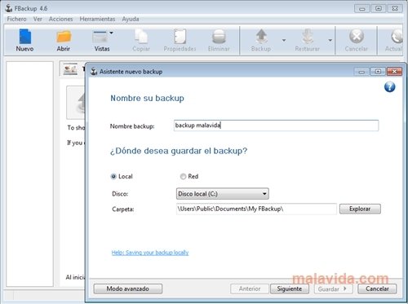Screen dimensions: 408x304
Task: Click the toolbar Cancelar icon
Action: click(357, 41)
